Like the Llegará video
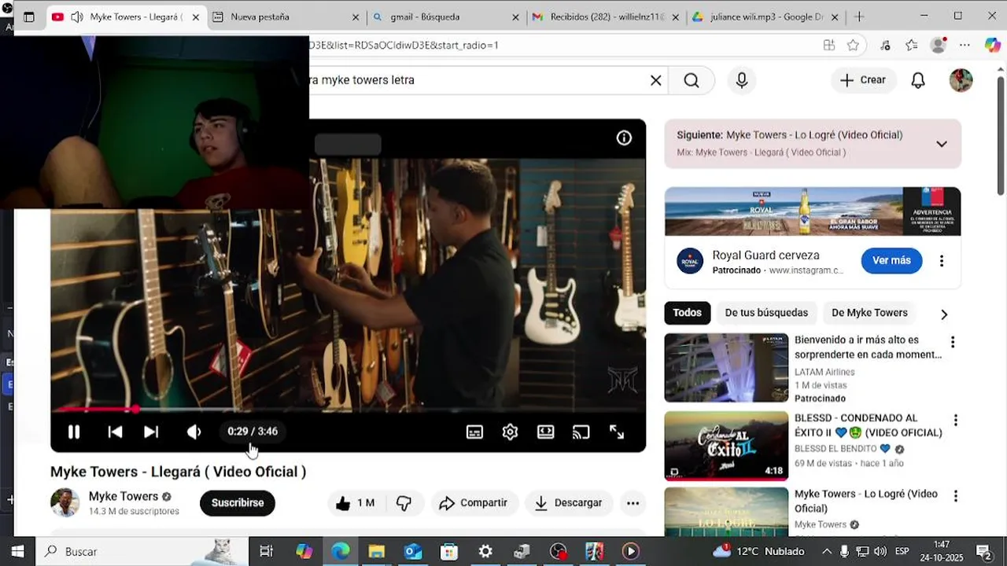Screen dimensions: 1007x566 (356, 503)
